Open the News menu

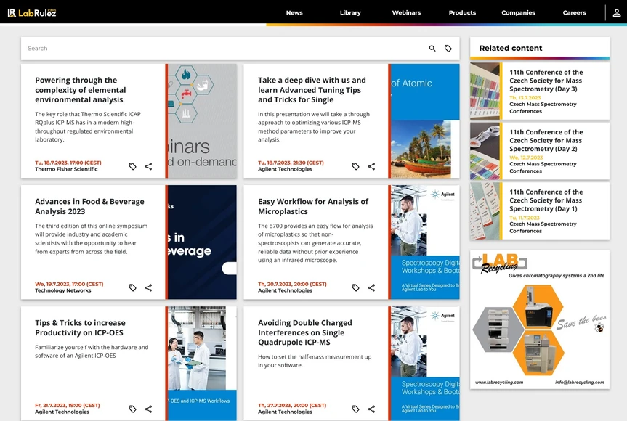tap(294, 13)
